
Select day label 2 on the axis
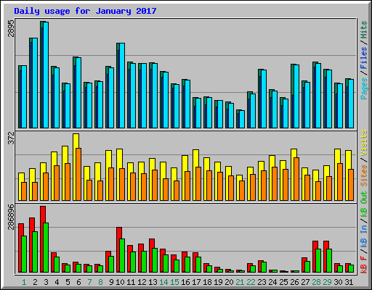pos(35,282)
